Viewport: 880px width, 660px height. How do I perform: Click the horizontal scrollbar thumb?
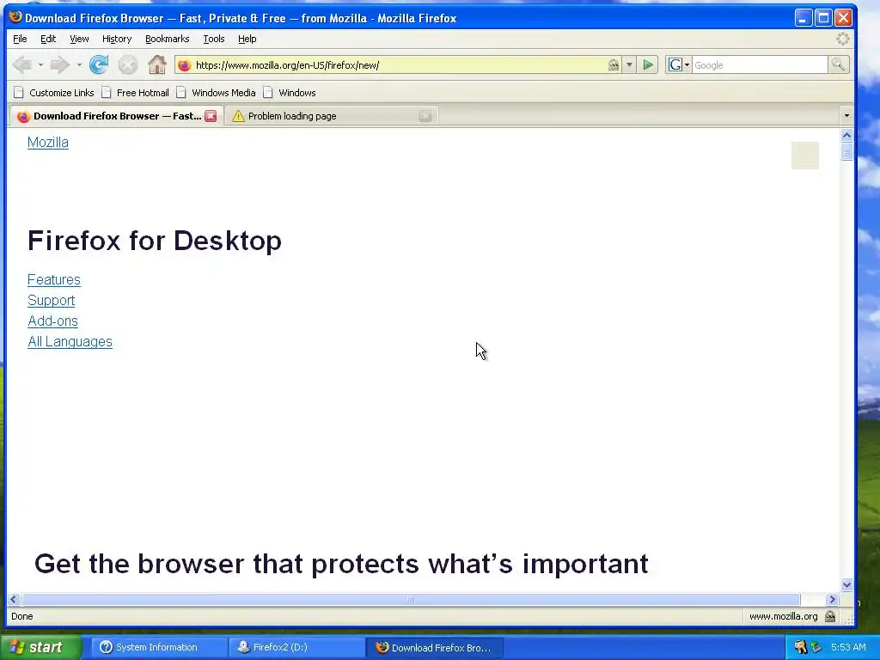point(410,599)
